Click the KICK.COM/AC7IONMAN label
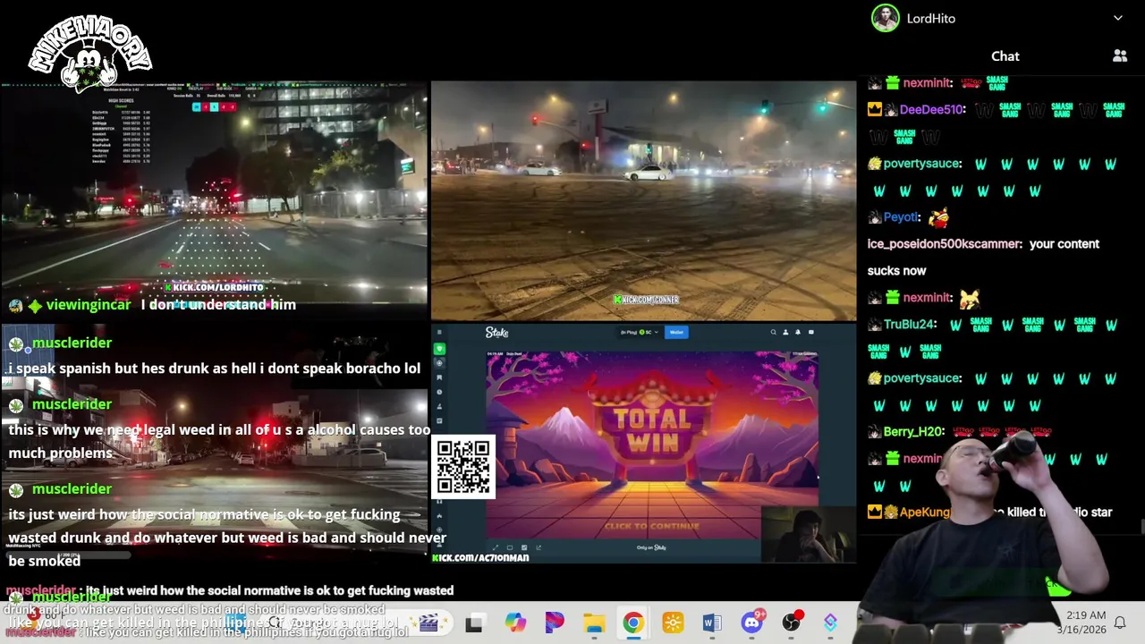This screenshot has height=644, width=1145. pyautogui.click(x=480, y=557)
